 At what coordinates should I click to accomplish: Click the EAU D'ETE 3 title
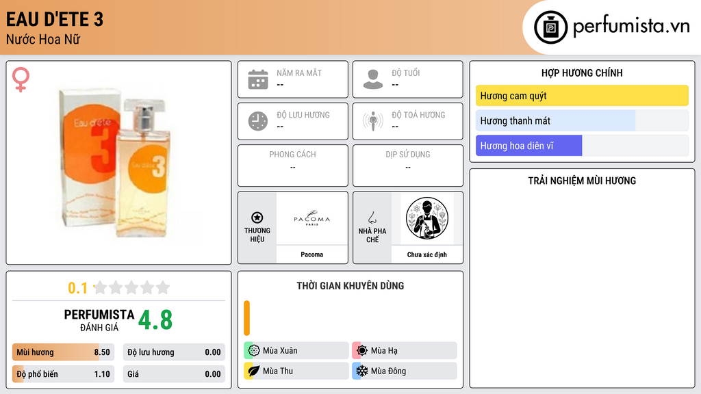pos(55,20)
